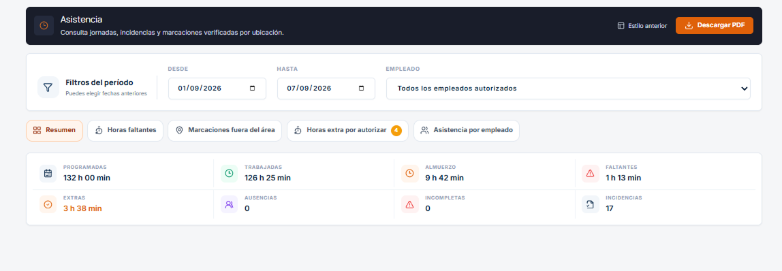The image size is (782, 271).
Task: Click the Faltantes warning triangle icon
Action: (591, 174)
